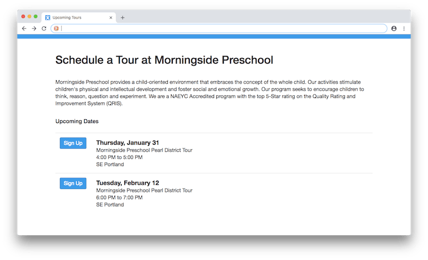Select the Upcoming Tours tab

pyautogui.click(x=77, y=18)
